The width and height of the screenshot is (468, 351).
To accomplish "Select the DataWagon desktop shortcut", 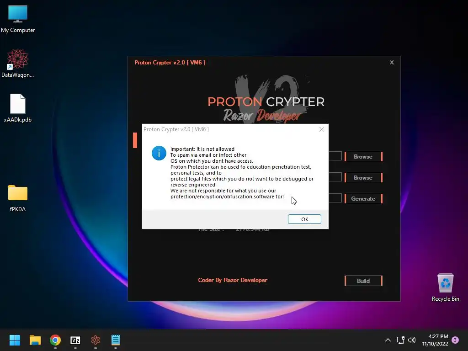I will coord(18,63).
